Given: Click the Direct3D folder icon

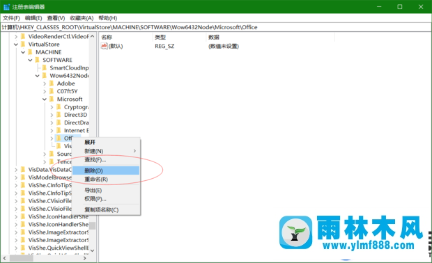Looking at the screenshot, I should point(59,115).
